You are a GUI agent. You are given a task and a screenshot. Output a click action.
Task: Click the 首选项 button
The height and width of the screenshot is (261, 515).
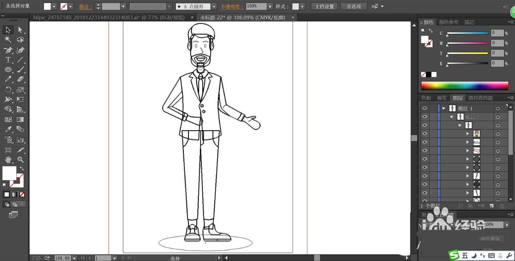click(354, 6)
